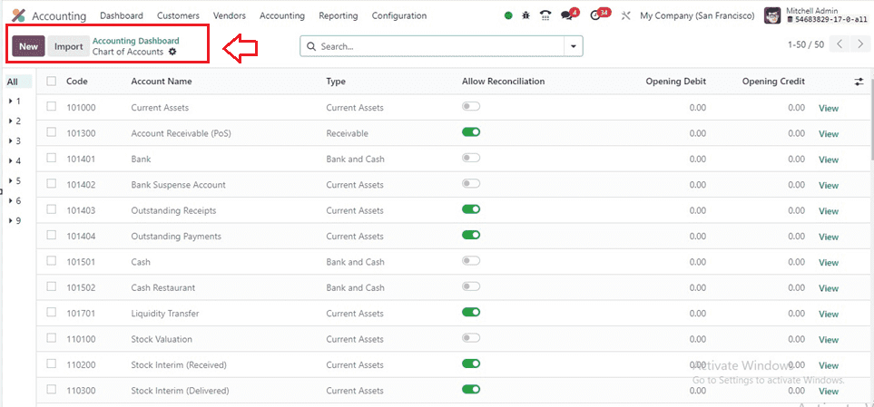
Task: Open the Accounting menu item
Action: coord(282,16)
